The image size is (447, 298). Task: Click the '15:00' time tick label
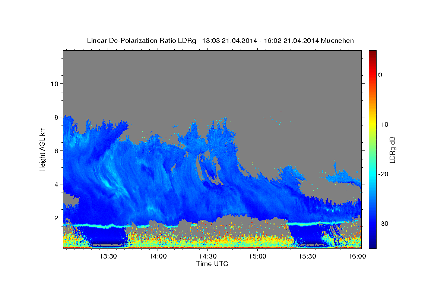pos(257,257)
